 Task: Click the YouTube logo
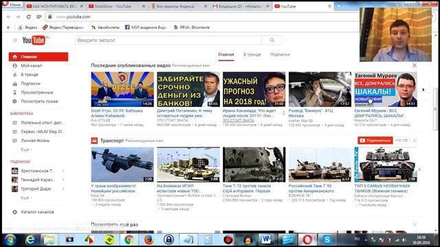(34, 40)
